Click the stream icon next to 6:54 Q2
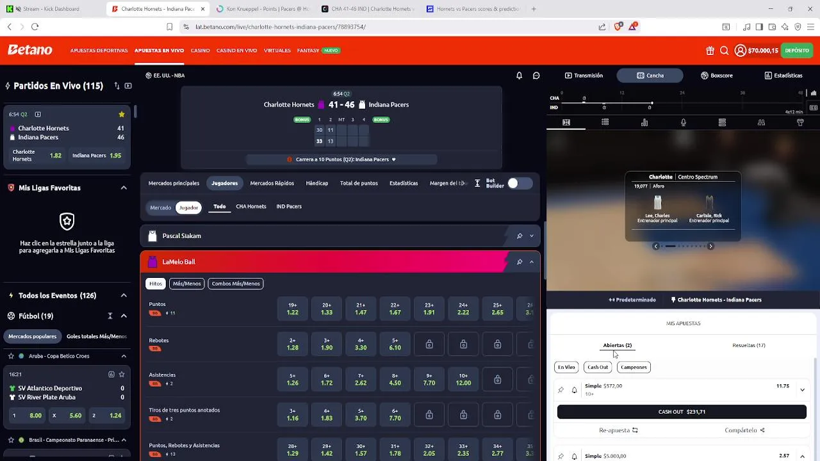The image size is (820, 461). point(38,115)
